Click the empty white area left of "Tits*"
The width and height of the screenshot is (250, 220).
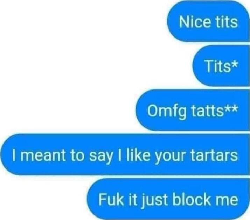coord(96,66)
